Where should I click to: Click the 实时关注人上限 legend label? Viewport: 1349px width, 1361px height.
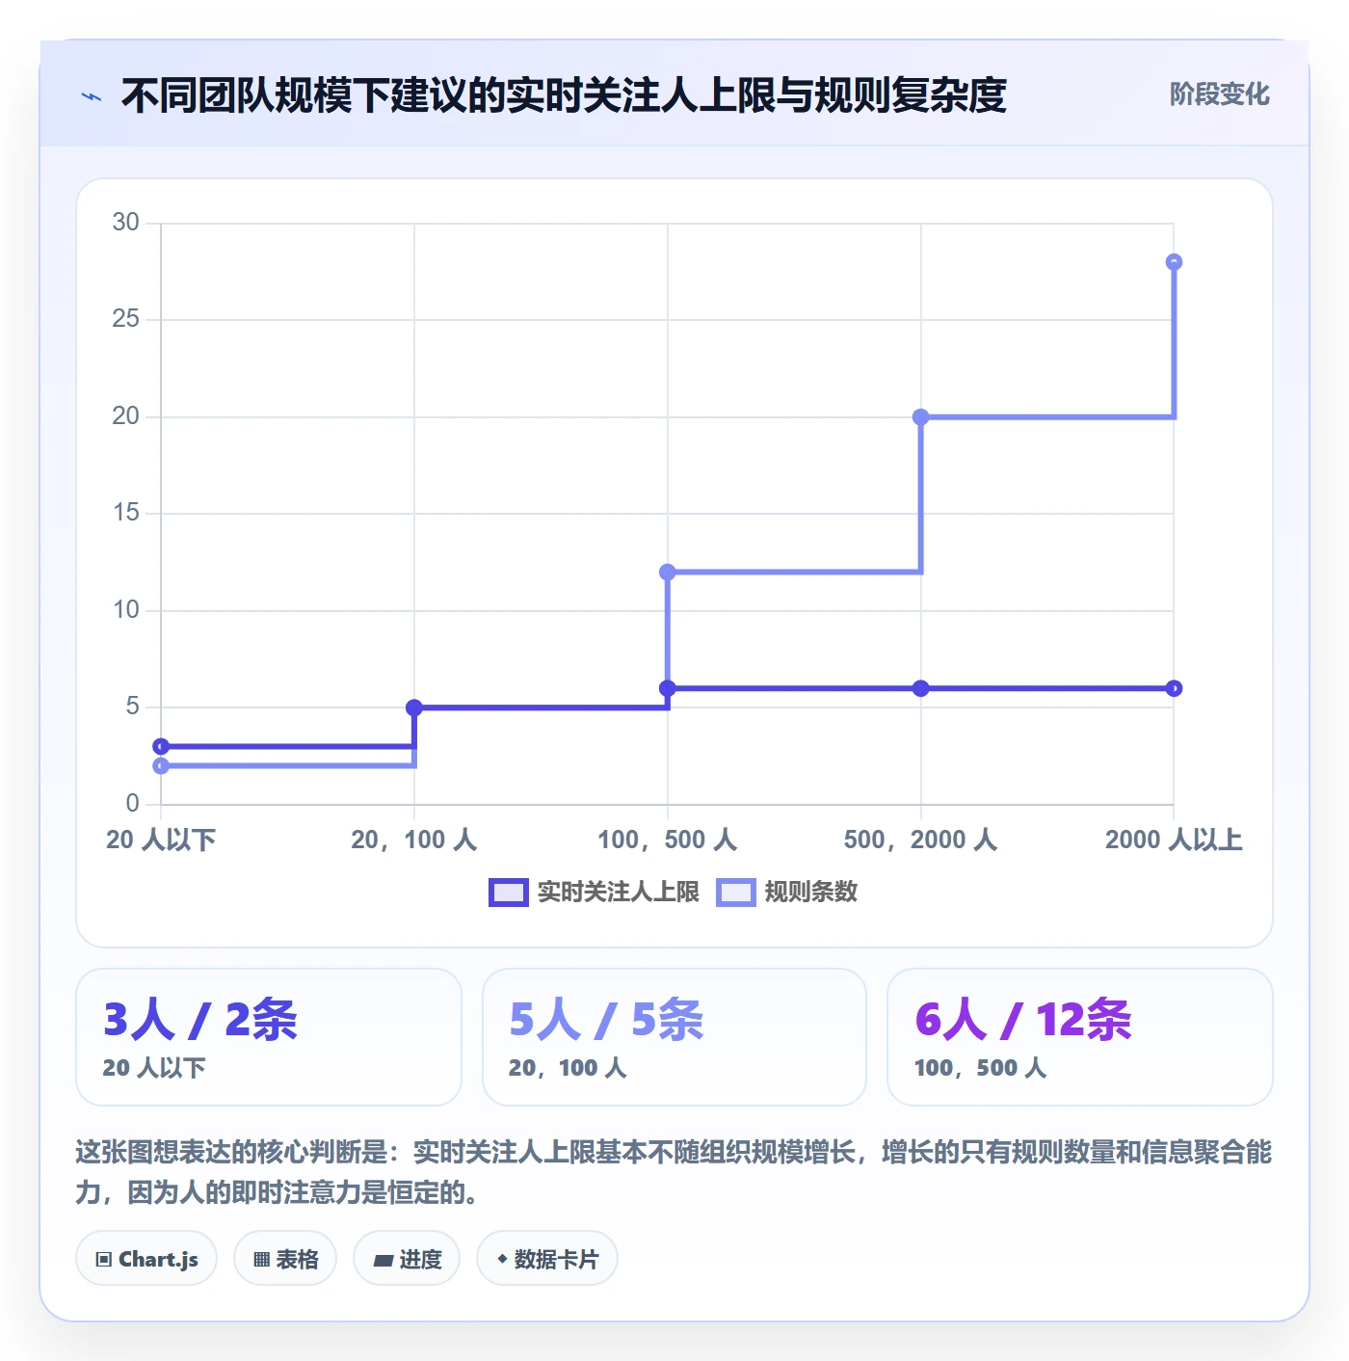pyautogui.click(x=618, y=893)
